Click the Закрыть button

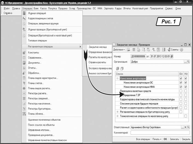(186, 139)
